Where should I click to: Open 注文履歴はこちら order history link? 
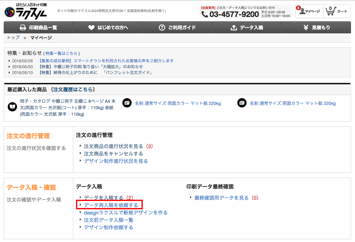tap(73, 90)
